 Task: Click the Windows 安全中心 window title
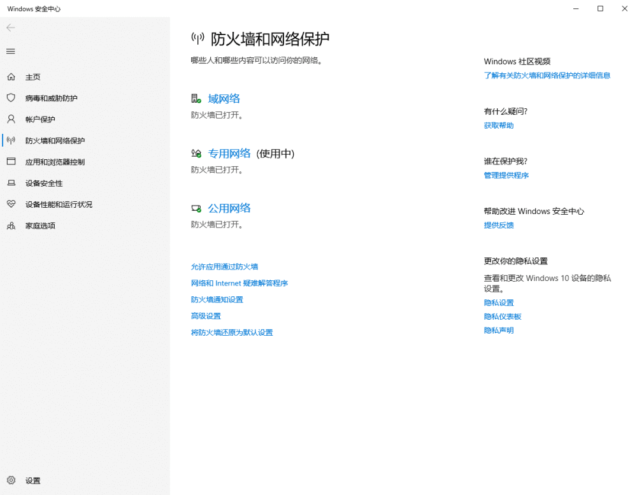coord(34,9)
